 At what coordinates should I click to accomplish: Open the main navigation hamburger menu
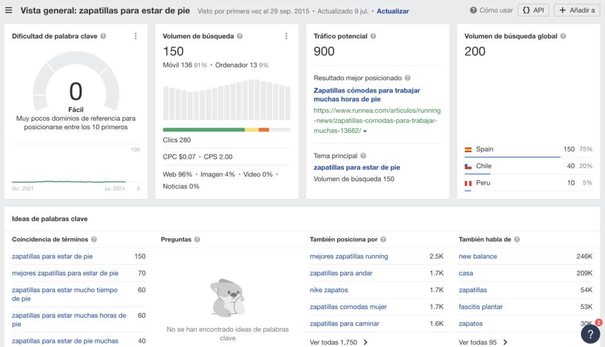[8, 10]
